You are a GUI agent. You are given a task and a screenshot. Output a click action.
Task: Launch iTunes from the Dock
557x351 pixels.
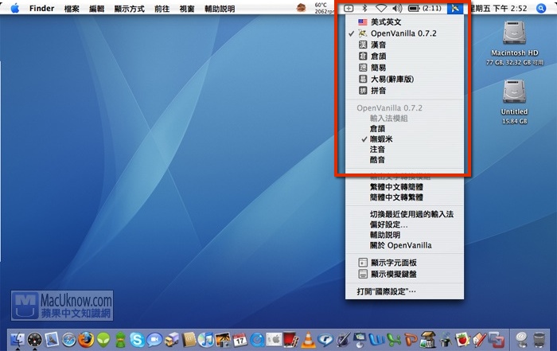(x=206, y=340)
